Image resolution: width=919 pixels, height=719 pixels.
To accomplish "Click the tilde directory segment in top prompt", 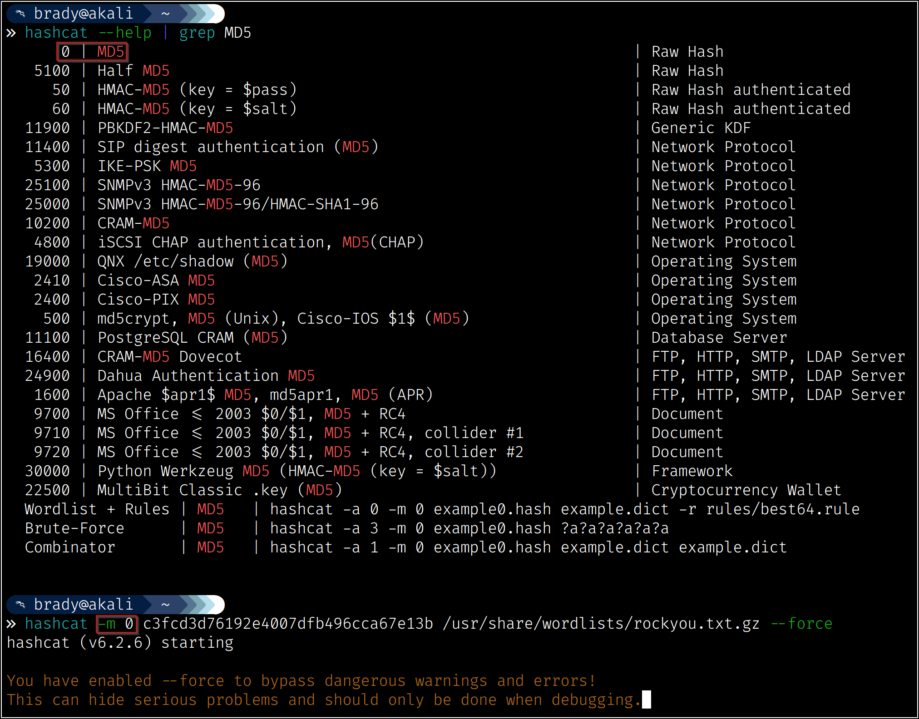I will click(x=165, y=14).
